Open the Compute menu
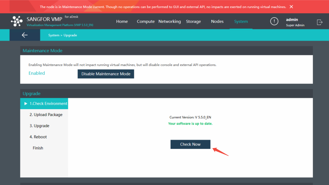Screen dimensions: 329x185 click(146, 21)
